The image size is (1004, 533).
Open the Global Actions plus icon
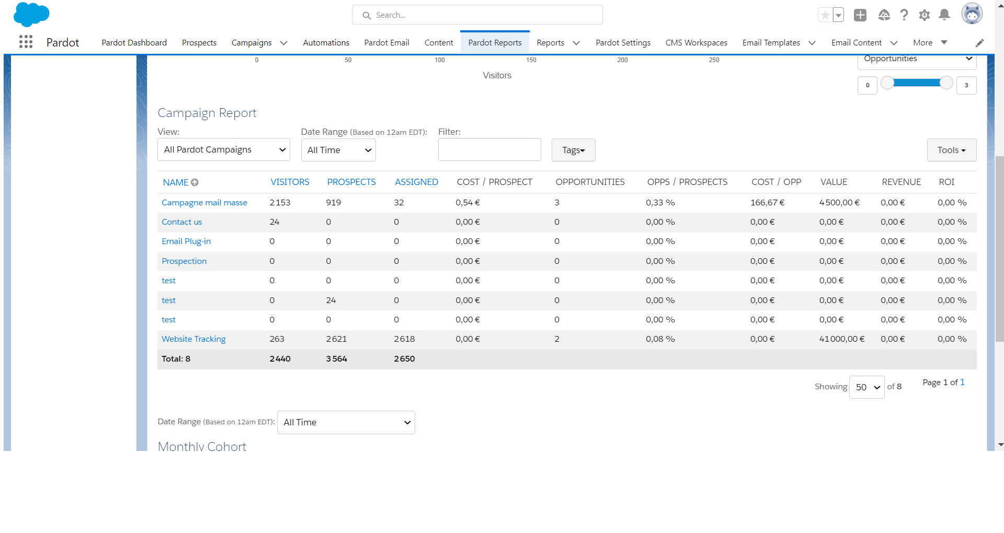pos(860,15)
